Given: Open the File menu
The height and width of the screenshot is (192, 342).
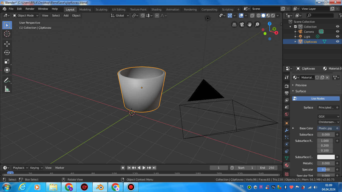Looking at the screenshot, I should pos(11,9).
